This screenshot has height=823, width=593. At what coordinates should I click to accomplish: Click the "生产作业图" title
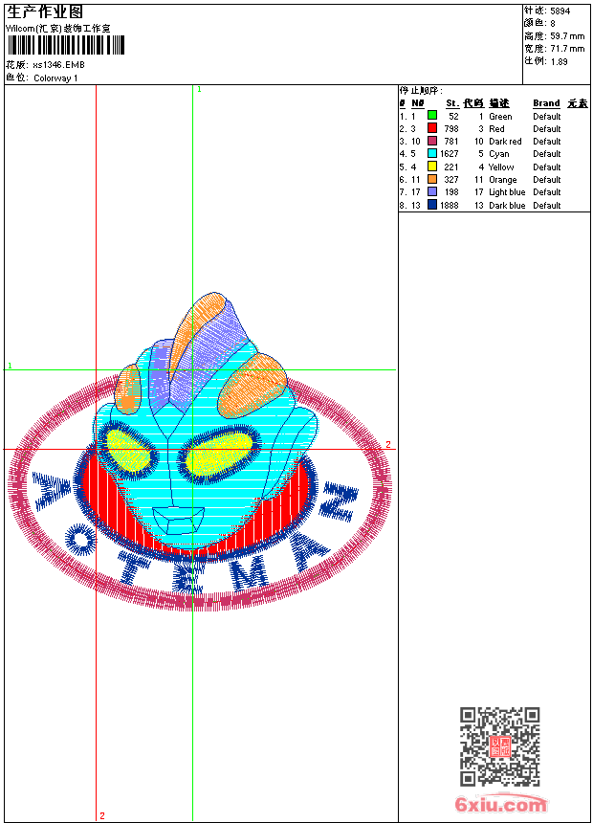click(45, 12)
